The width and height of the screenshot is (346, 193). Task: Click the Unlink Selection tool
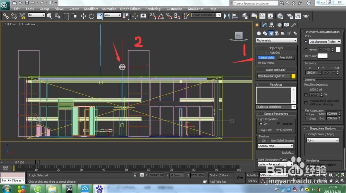pyautogui.click(x=14, y=16)
